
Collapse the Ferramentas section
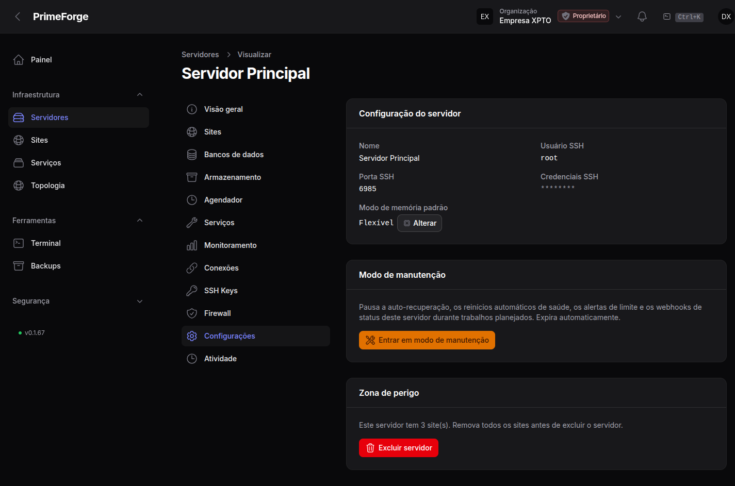tap(140, 221)
